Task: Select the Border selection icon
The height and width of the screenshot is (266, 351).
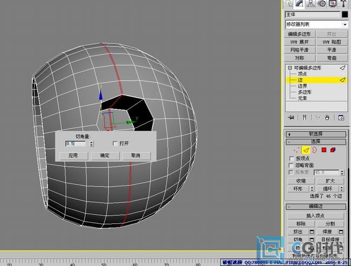Action: click(x=314, y=150)
